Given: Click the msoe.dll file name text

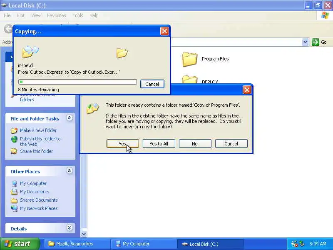Looking at the screenshot, I should tap(26, 65).
